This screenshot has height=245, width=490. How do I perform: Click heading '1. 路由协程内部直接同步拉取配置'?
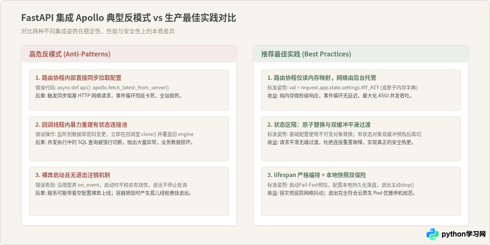click(78, 78)
